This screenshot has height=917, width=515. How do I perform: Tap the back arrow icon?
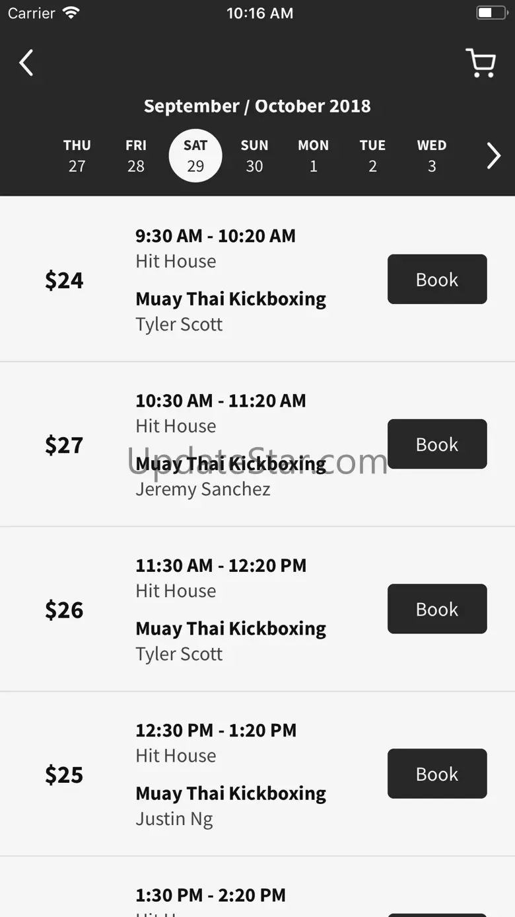tap(26, 63)
